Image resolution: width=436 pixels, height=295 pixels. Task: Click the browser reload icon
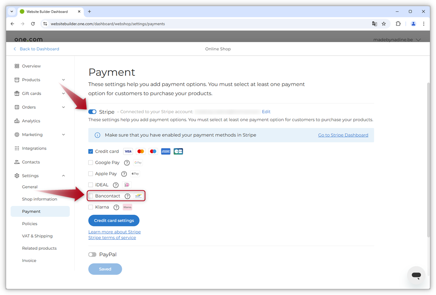pyautogui.click(x=33, y=24)
